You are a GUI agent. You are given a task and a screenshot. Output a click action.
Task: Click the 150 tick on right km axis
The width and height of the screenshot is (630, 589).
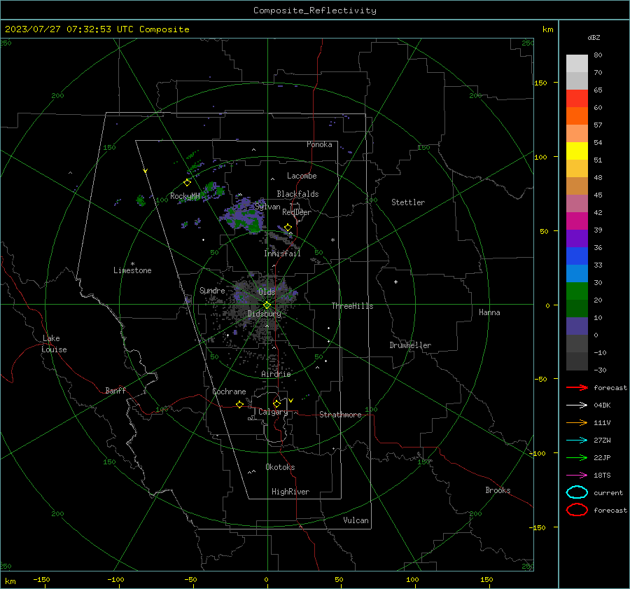click(x=541, y=83)
